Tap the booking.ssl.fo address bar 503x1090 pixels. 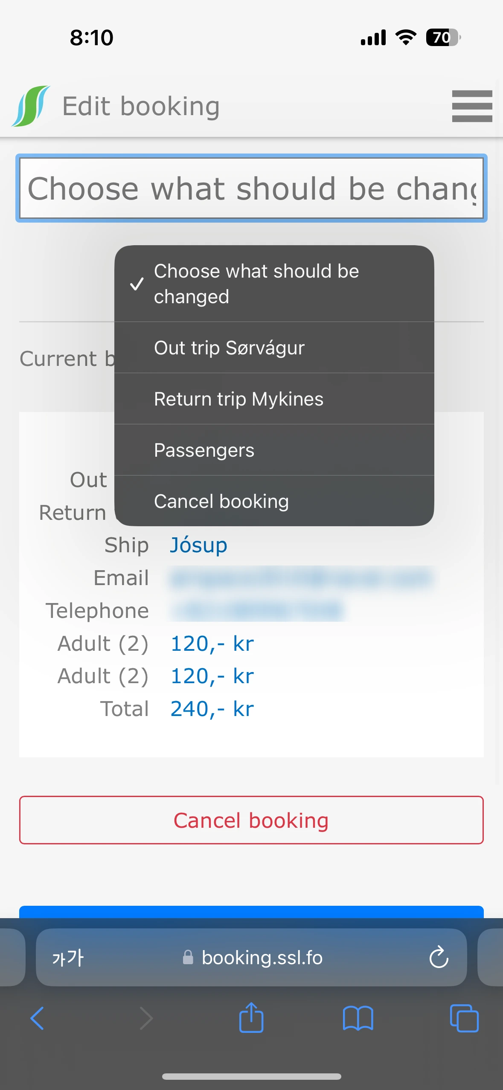[261, 957]
